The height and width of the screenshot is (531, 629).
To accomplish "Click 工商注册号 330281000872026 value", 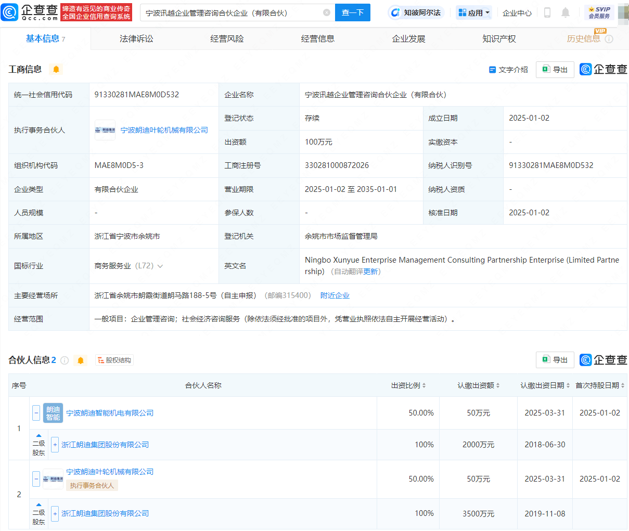I will tap(337, 165).
